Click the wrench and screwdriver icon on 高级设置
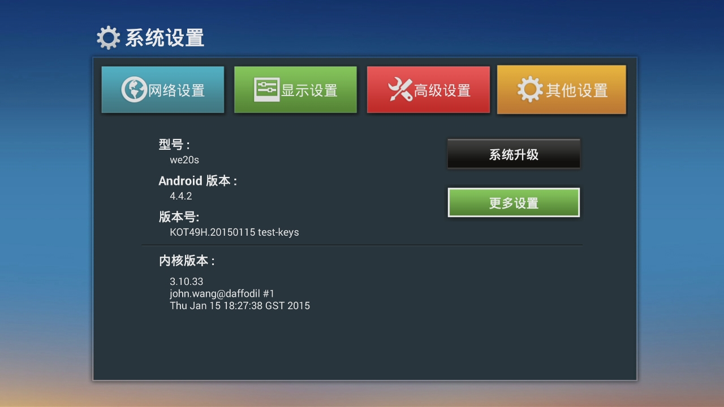724x407 pixels. click(x=400, y=90)
